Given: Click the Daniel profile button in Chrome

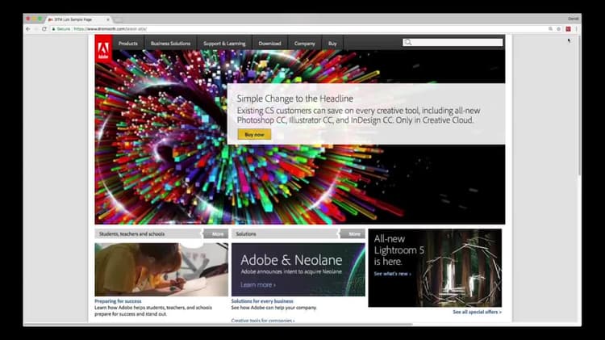Looking at the screenshot, I should [x=573, y=19].
